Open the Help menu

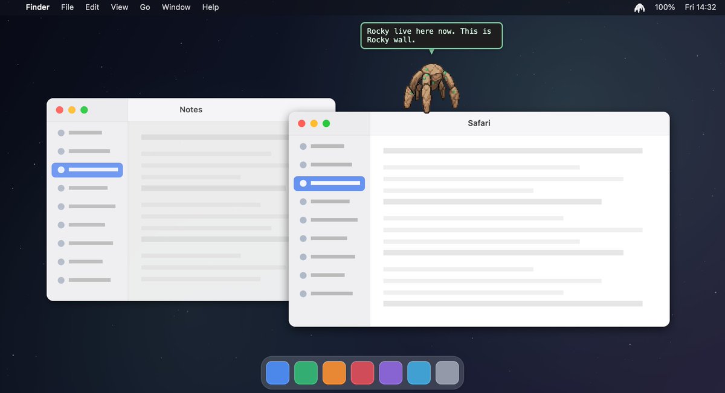coord(210,7)
